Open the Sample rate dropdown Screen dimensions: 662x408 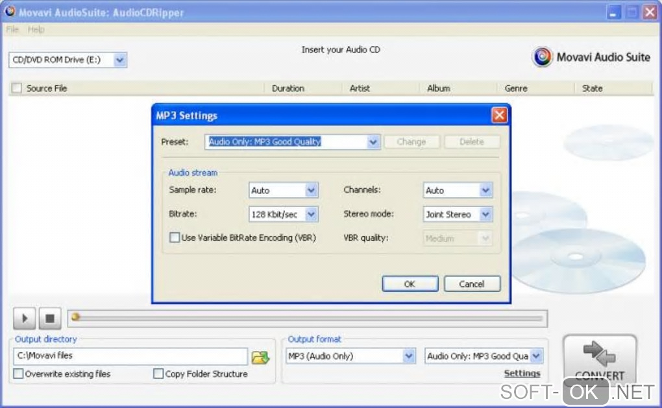coord(311,190)
